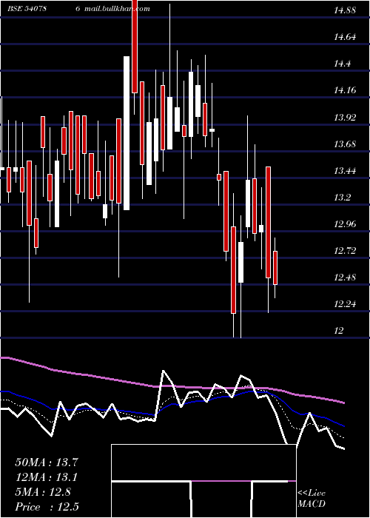Image resolution: width=370 pixels, height=518 pixels.
Task: Click the 12.24 price axis label
Action: (345, 304)
